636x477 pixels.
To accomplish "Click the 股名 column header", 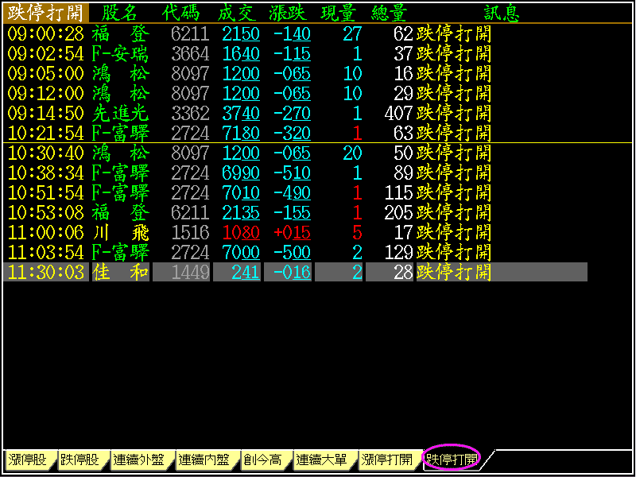I will pos(120,13).
